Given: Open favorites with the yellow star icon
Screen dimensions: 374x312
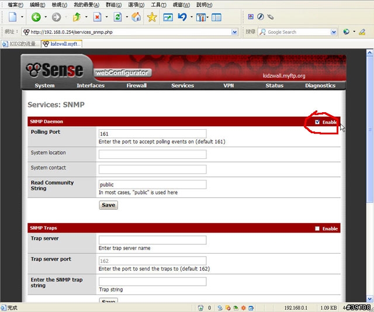Looking at the screenshot, I should click(152, 17).
